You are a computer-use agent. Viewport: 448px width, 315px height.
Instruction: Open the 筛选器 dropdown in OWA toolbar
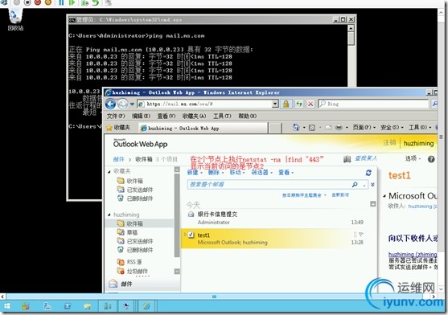coord(261,173)
